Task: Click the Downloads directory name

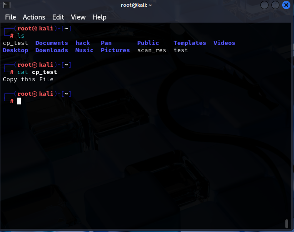Action: click(x=52, y=50)
